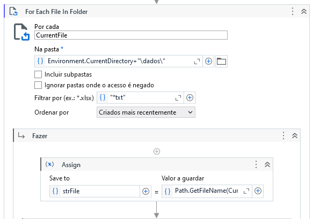313x219 pixels.
Task: Open braces icon for Filtrar por field
Action: 103,97
